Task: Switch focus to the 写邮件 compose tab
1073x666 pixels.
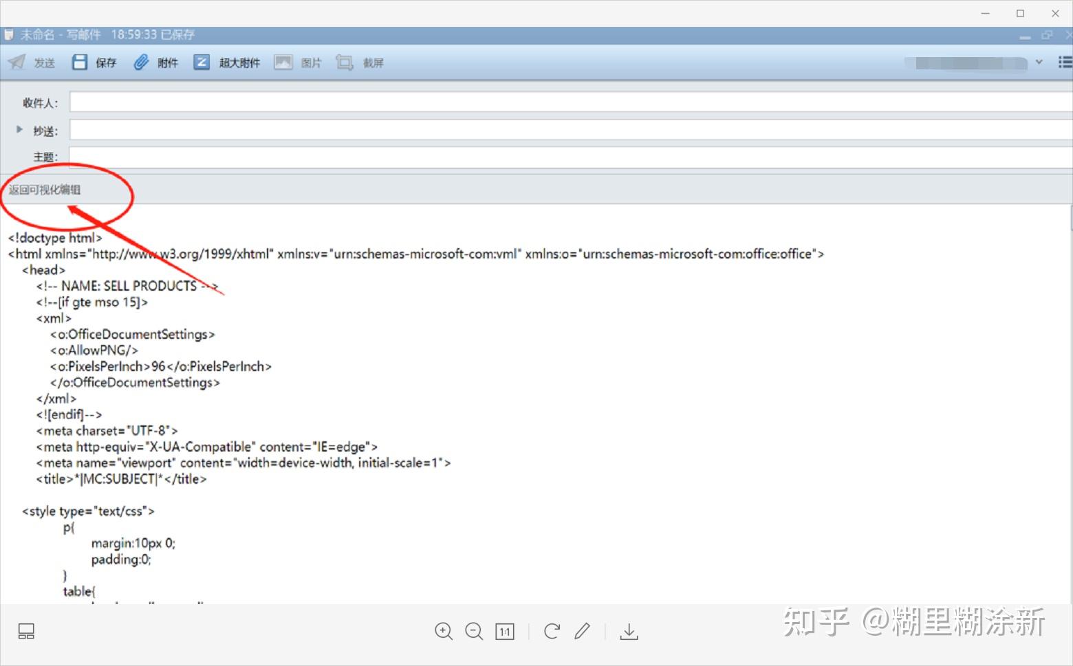Action: click(62, 34)
